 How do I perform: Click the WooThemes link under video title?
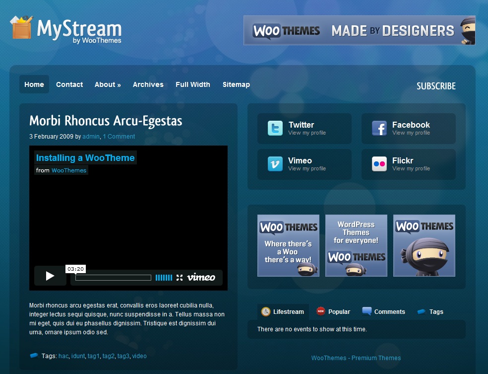coord(69,170)
